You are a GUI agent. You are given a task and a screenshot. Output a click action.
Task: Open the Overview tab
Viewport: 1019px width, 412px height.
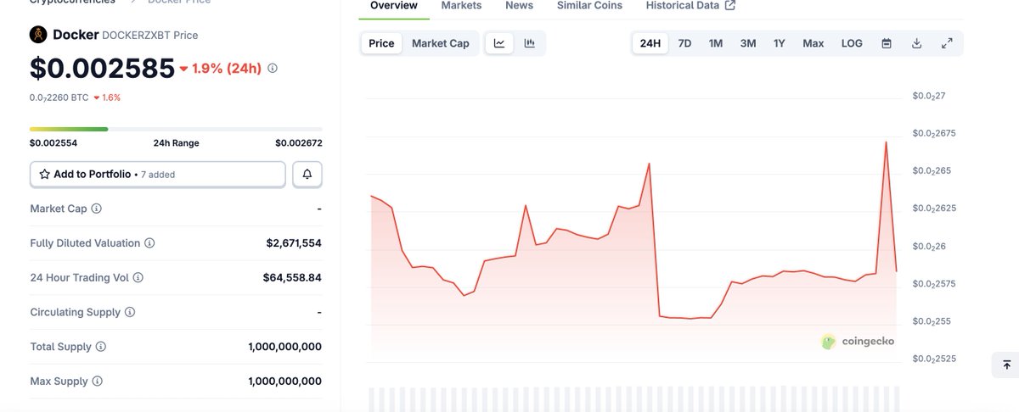(394, 6)
